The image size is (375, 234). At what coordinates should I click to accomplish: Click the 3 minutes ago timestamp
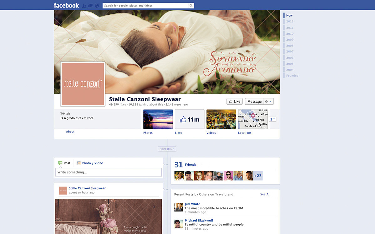pyautogui.click(x=195, y=212)
